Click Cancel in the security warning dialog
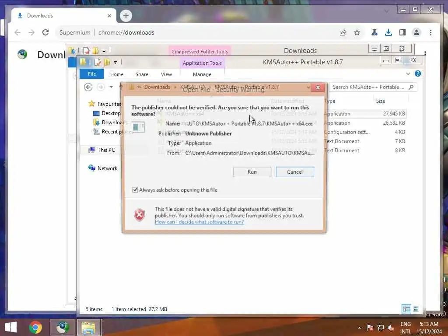 point(295,172)
